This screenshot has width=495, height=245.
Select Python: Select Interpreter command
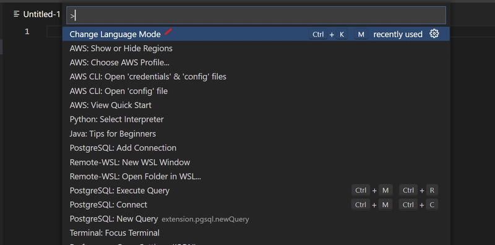(x=256, y=119)
